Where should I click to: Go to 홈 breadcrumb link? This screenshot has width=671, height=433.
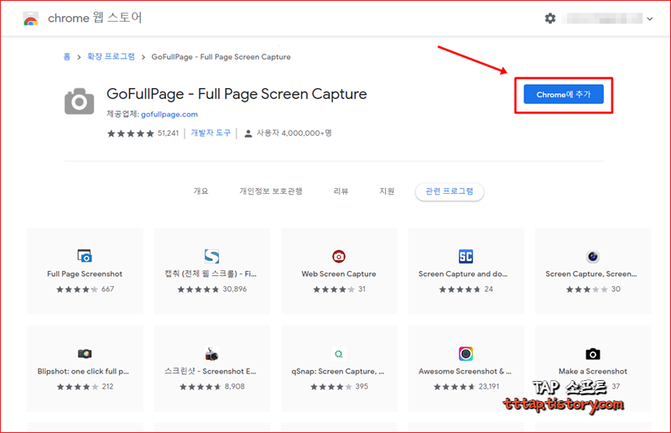coord(67,56)
